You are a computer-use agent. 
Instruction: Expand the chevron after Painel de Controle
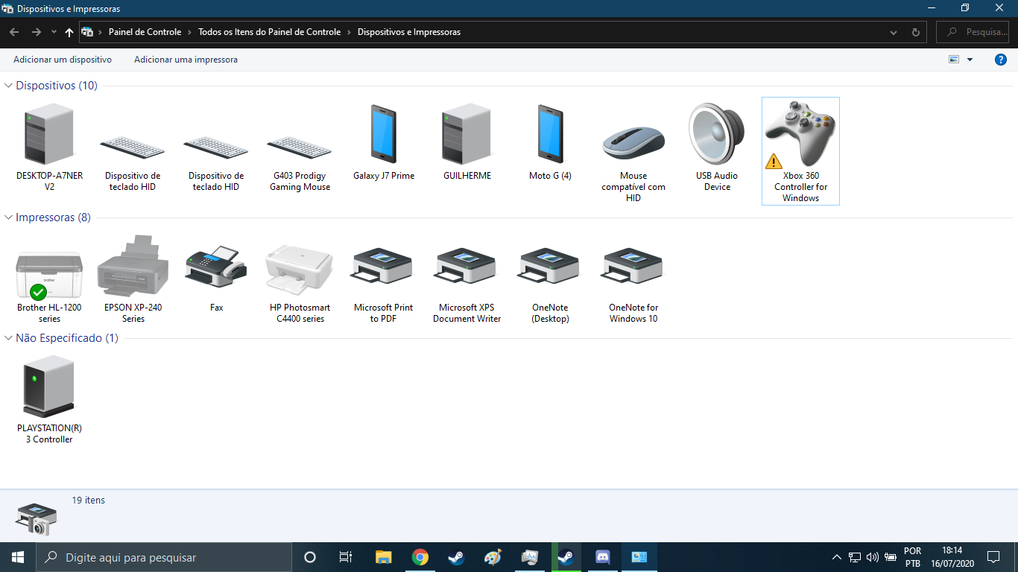190,33
